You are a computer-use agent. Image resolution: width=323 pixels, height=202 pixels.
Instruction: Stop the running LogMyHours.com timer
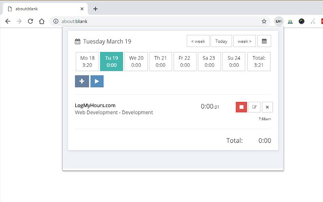coord(241,107)
